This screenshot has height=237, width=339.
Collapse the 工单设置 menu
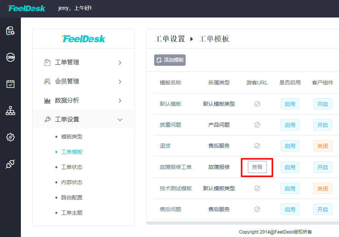120,119
